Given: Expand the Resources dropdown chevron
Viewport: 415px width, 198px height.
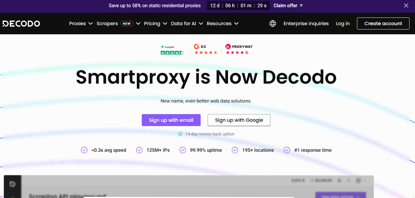Looking at the screenshot, I should coord(236,24).
